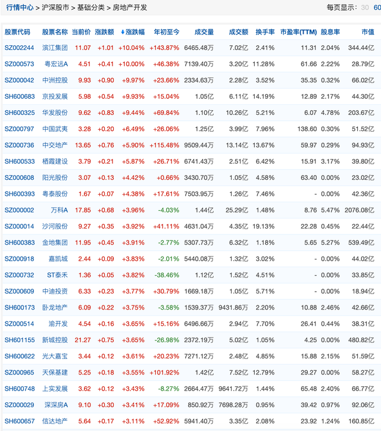
Task: Sort by the 成交额 column
Action: tap(238, 32)
